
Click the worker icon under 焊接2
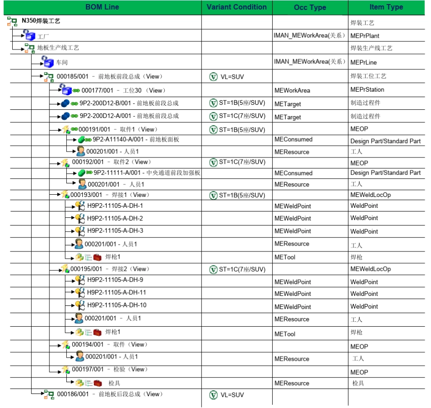click(79, 318)
